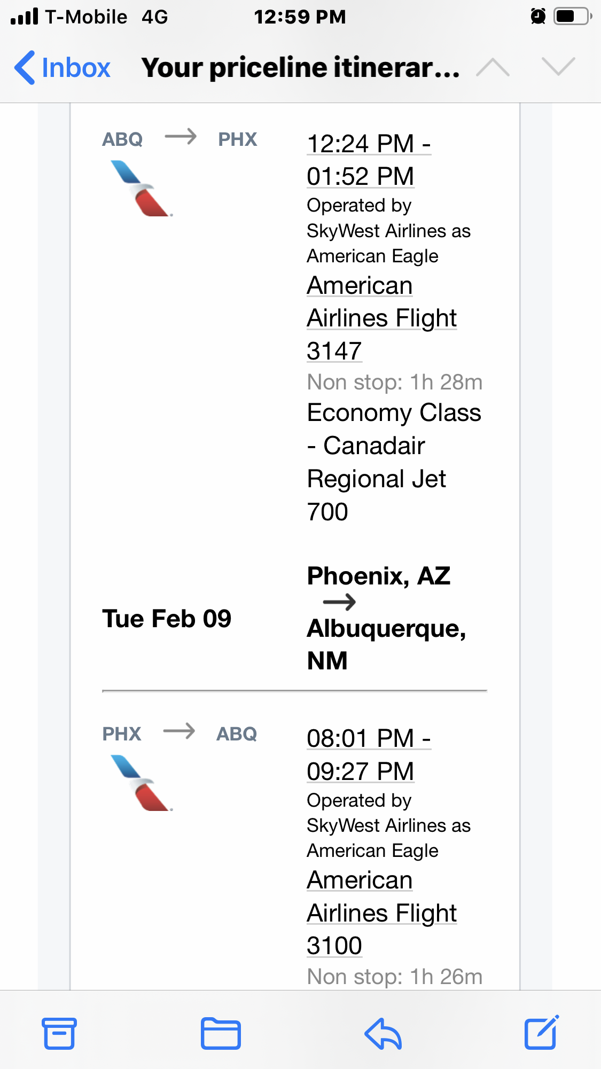Screen dimensions: 601x1069
Task: Tap the ABQ to PHX route label
Action: pyautogui.click(x=180, y=139)
